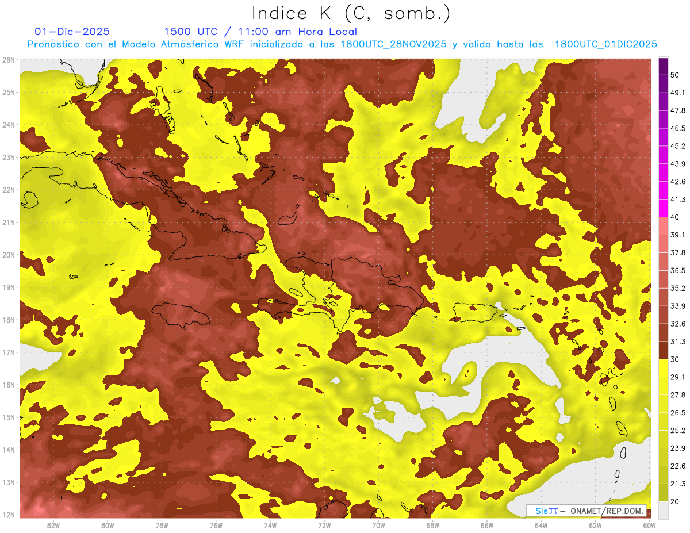This screenshot has height=533, width=690.
Task: Click the "74W" longitude label
Action: click(270, 526)
